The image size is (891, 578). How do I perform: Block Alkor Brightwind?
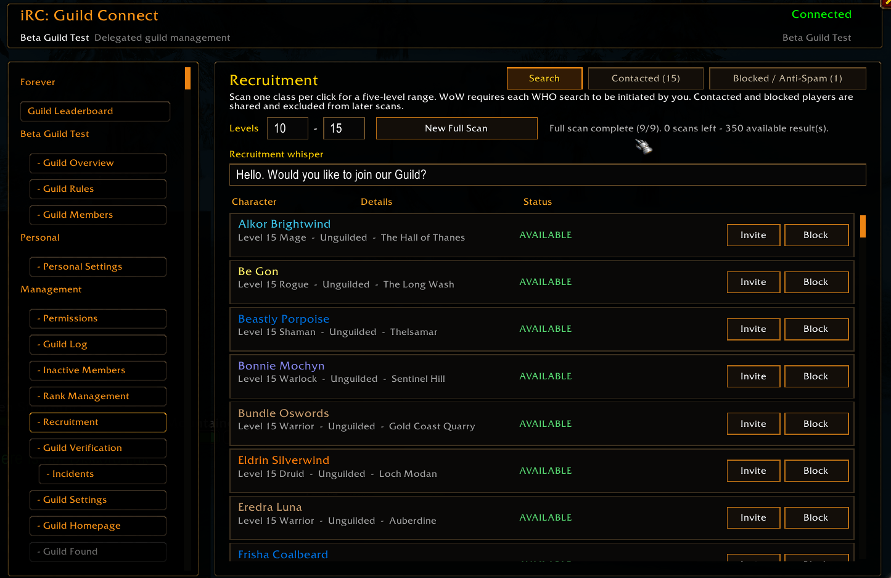816,235
